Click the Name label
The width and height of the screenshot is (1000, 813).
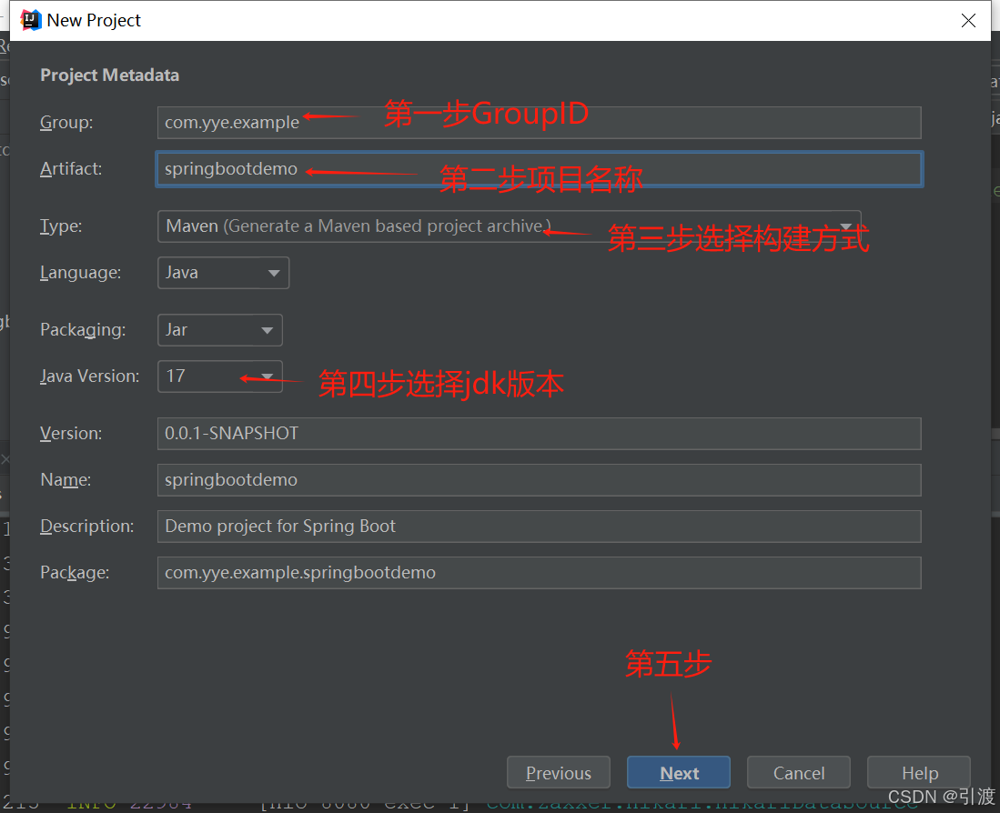pyautogui.click(x=66, y=480)
